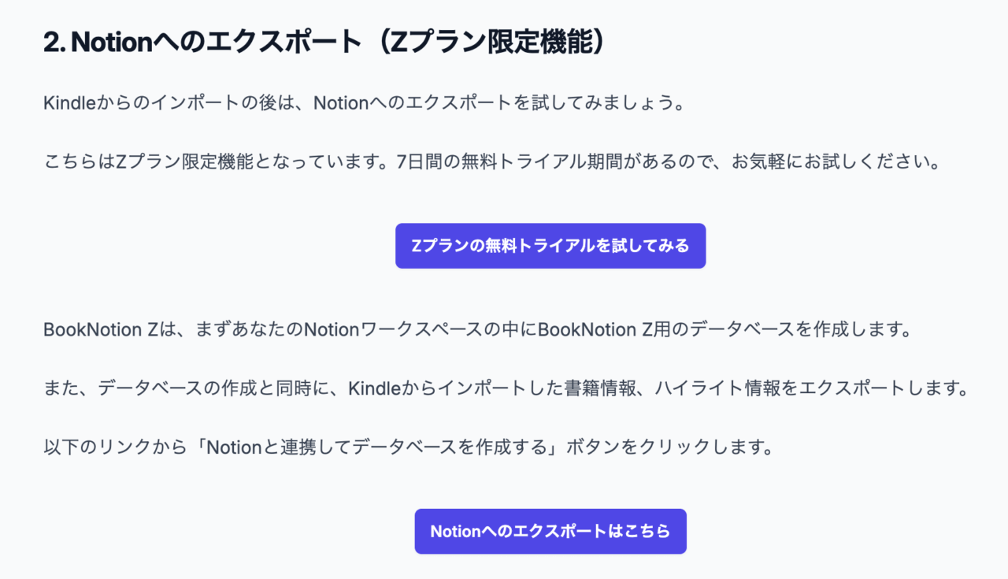Start the Notion export via the purple button
1008x579 pixels.
(x=550, y=531)
